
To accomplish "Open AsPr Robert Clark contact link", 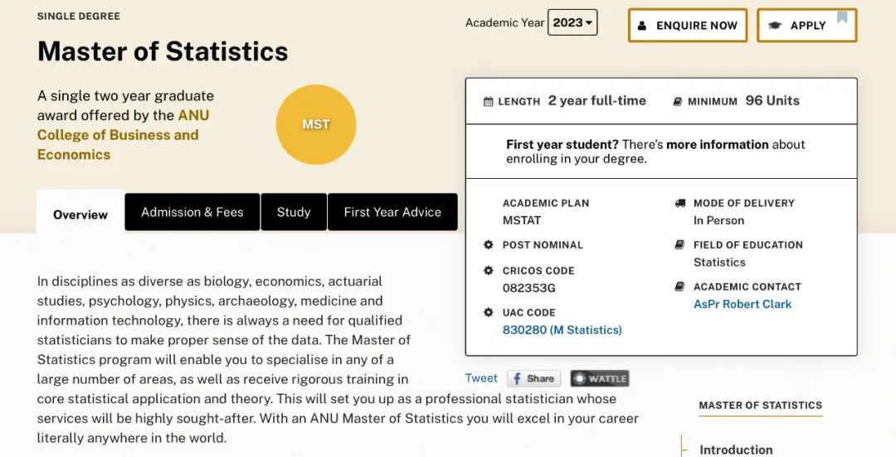I will point(743,304).
